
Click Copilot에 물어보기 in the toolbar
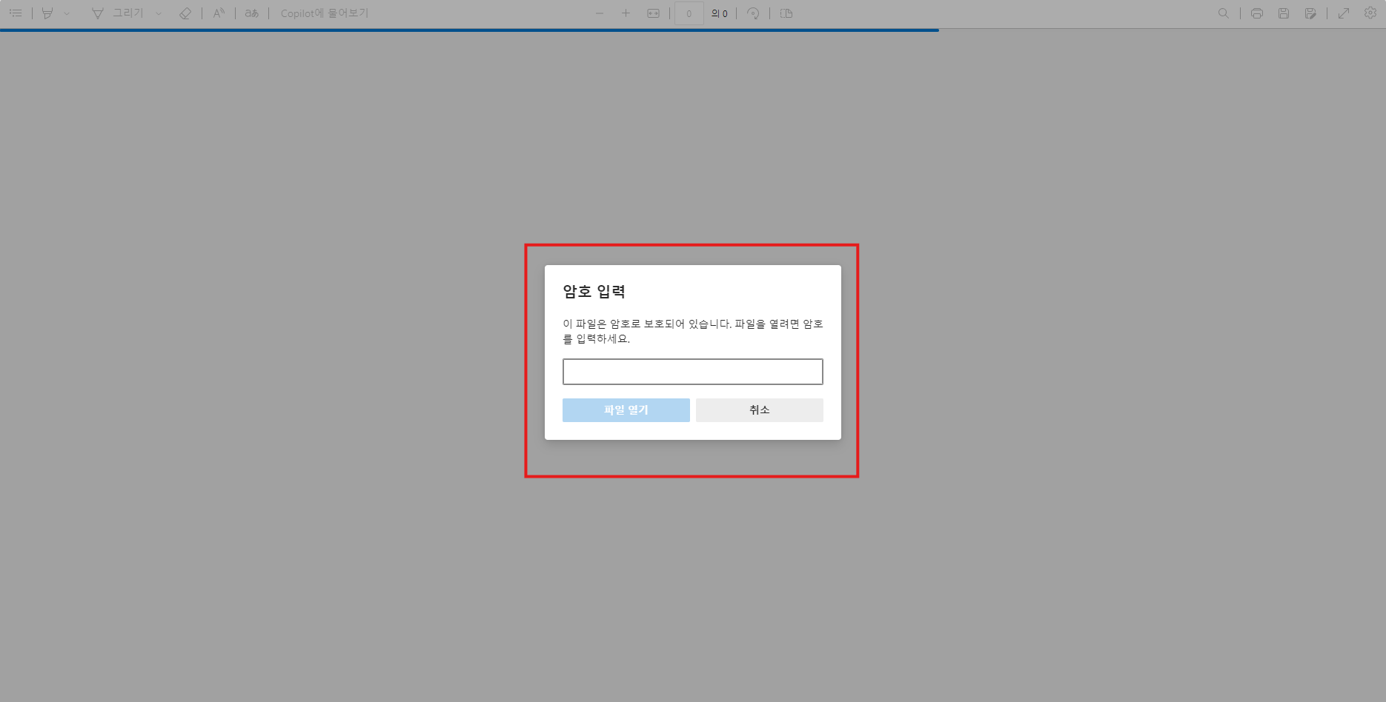[323, 13]
